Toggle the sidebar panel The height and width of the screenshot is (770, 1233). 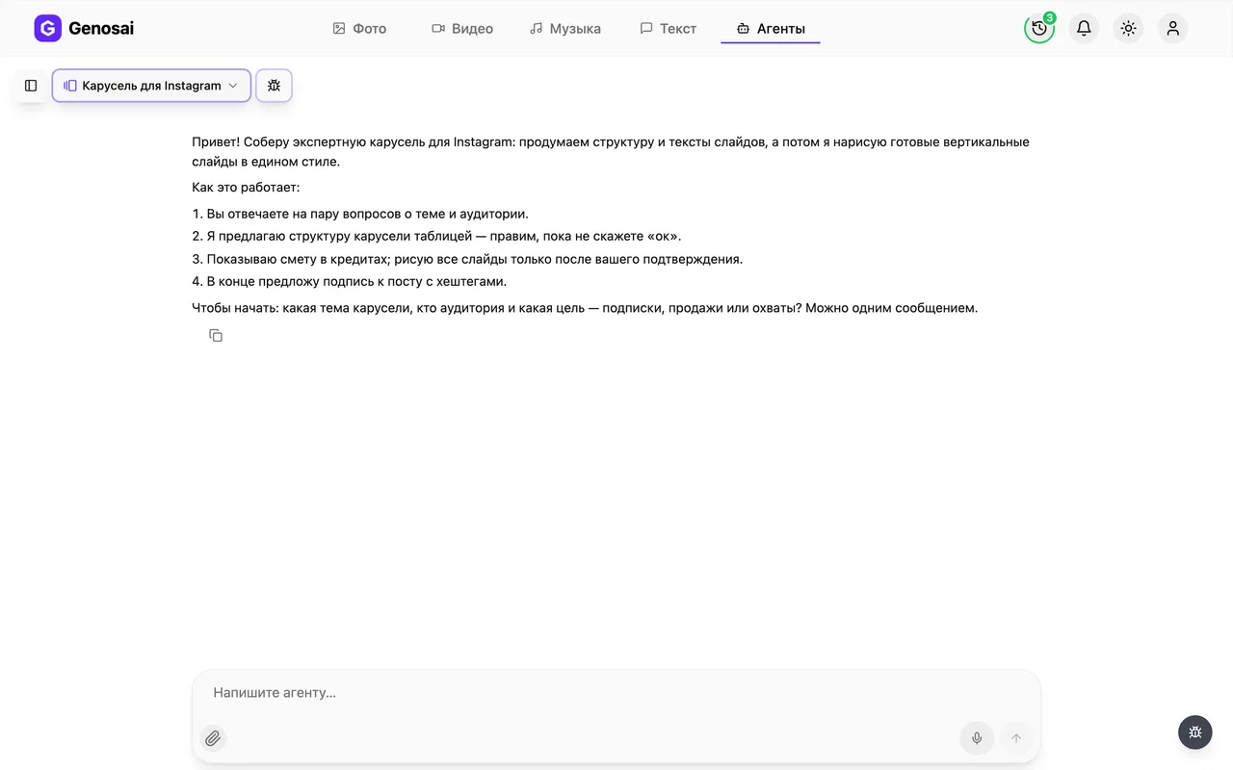tap(31, 86)
